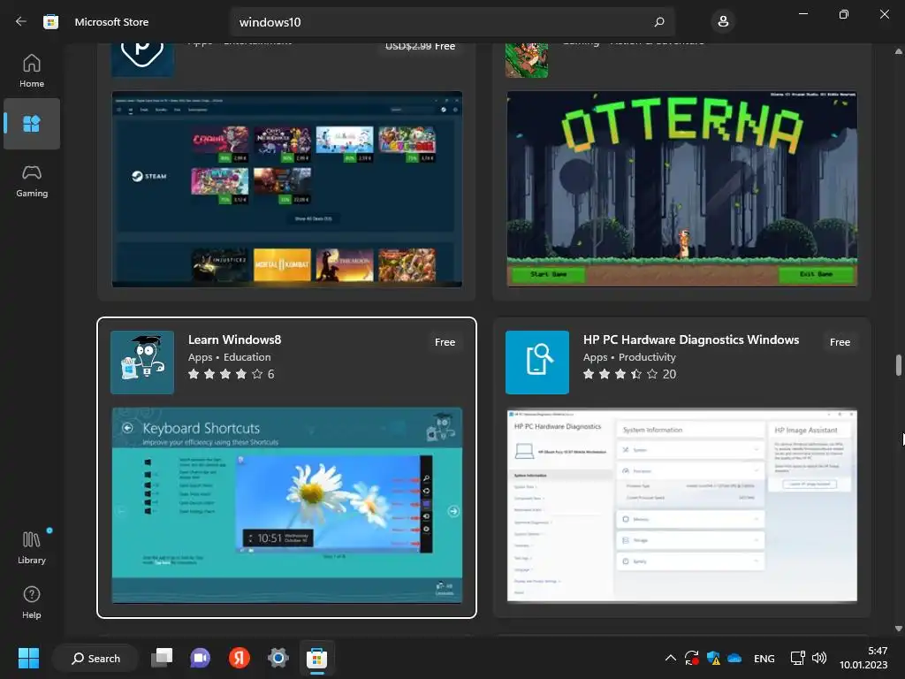Click the taskbar Search box
Viewport: 905px width, 679px height.
click(x=95, y=658)
